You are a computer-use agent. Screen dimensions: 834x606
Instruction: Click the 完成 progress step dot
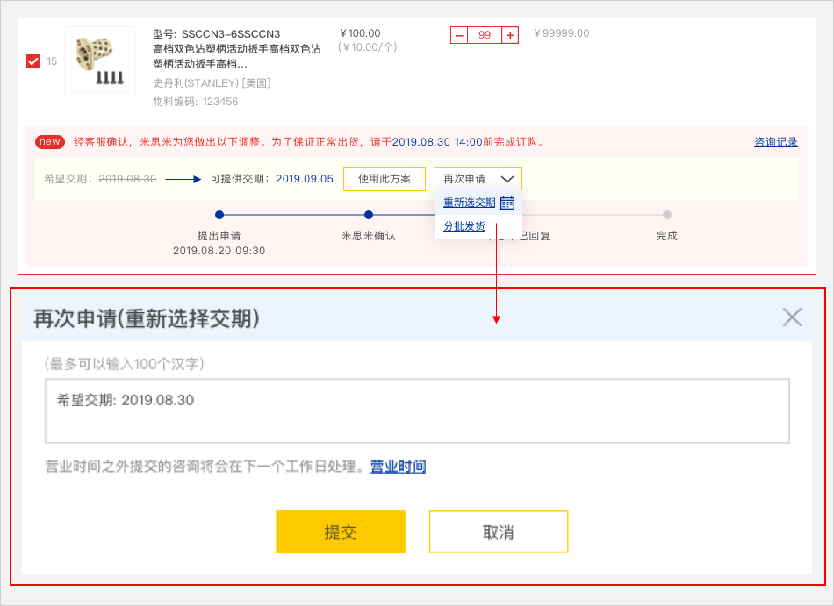[667, 215]
